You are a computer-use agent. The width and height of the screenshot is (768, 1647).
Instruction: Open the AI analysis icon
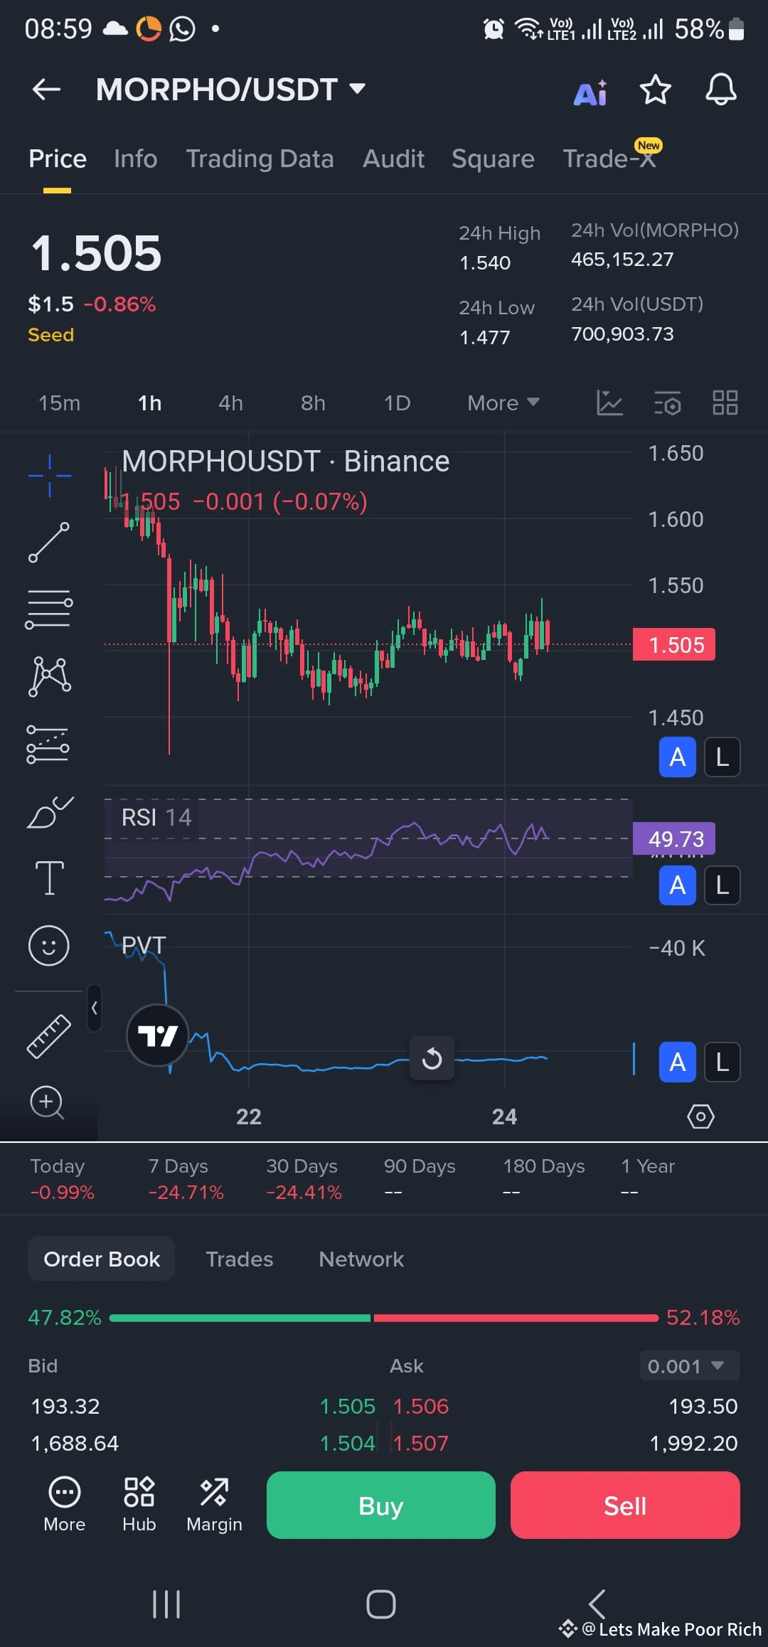click(x=590, y=92)
